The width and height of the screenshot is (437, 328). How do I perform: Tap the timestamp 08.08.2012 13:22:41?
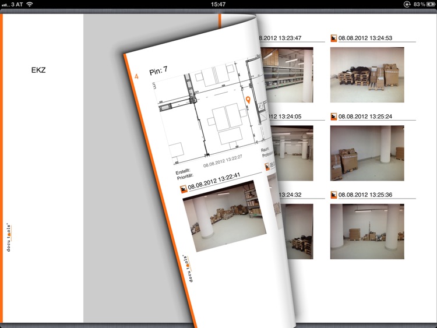point(214,181)
